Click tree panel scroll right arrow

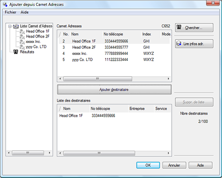point(49,153)
